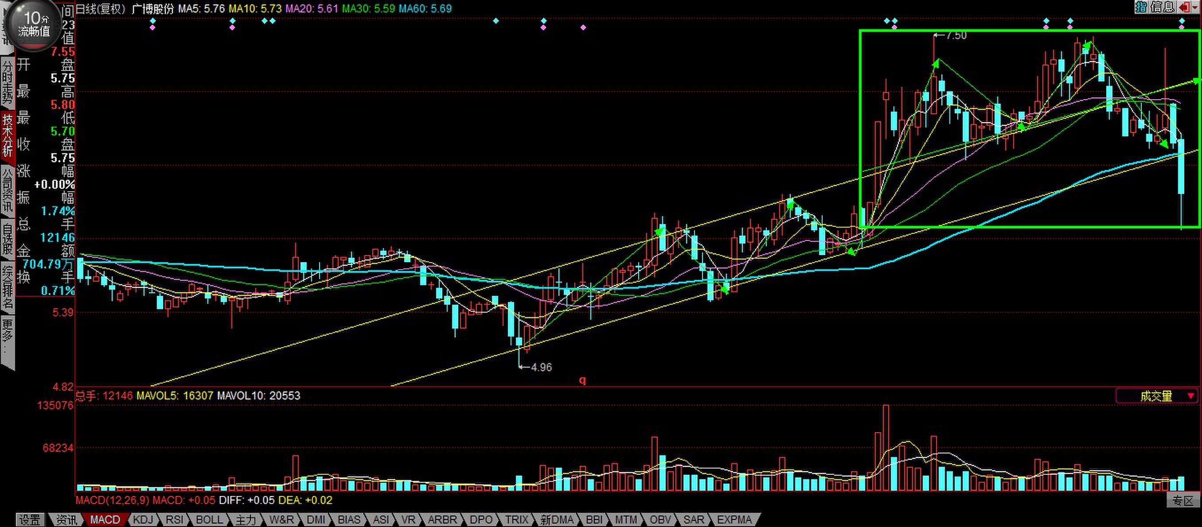Click the blue 指 indicator icon at top right
The height and width of the screenshot is (527, 1202).
[x=1141, y=7]
